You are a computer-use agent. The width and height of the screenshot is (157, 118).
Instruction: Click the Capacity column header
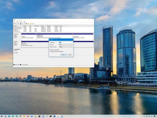tap(50, 26)
